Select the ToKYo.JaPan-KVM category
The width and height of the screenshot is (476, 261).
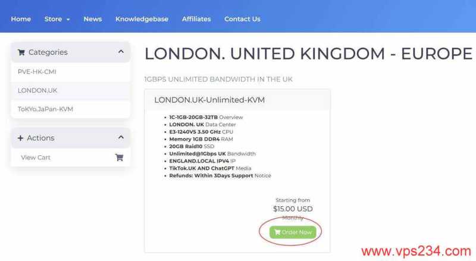pyautogui.click(x=70, y=109)
